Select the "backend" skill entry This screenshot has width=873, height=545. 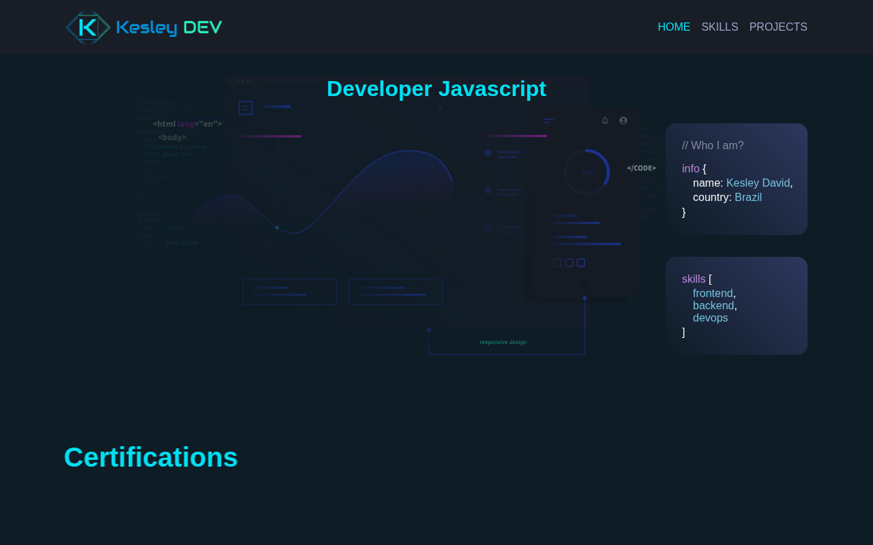pos(713,305)
